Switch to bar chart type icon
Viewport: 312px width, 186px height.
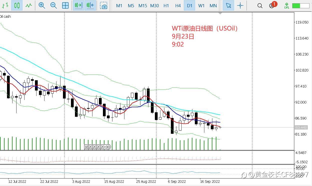pos(5,5)
